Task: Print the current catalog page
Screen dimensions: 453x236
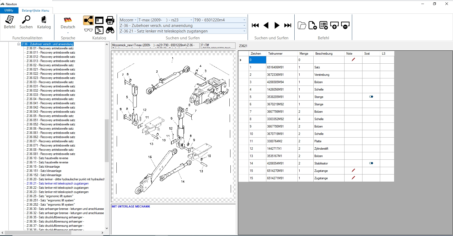Action: [110, 20]
